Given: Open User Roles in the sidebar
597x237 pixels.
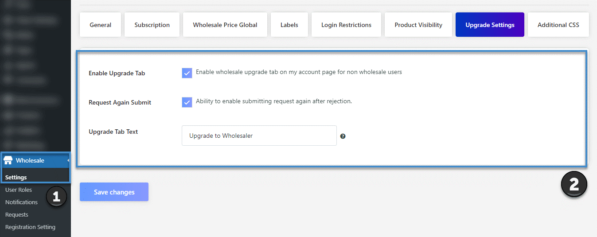Looking at the screenshot, I should (19, 190).
